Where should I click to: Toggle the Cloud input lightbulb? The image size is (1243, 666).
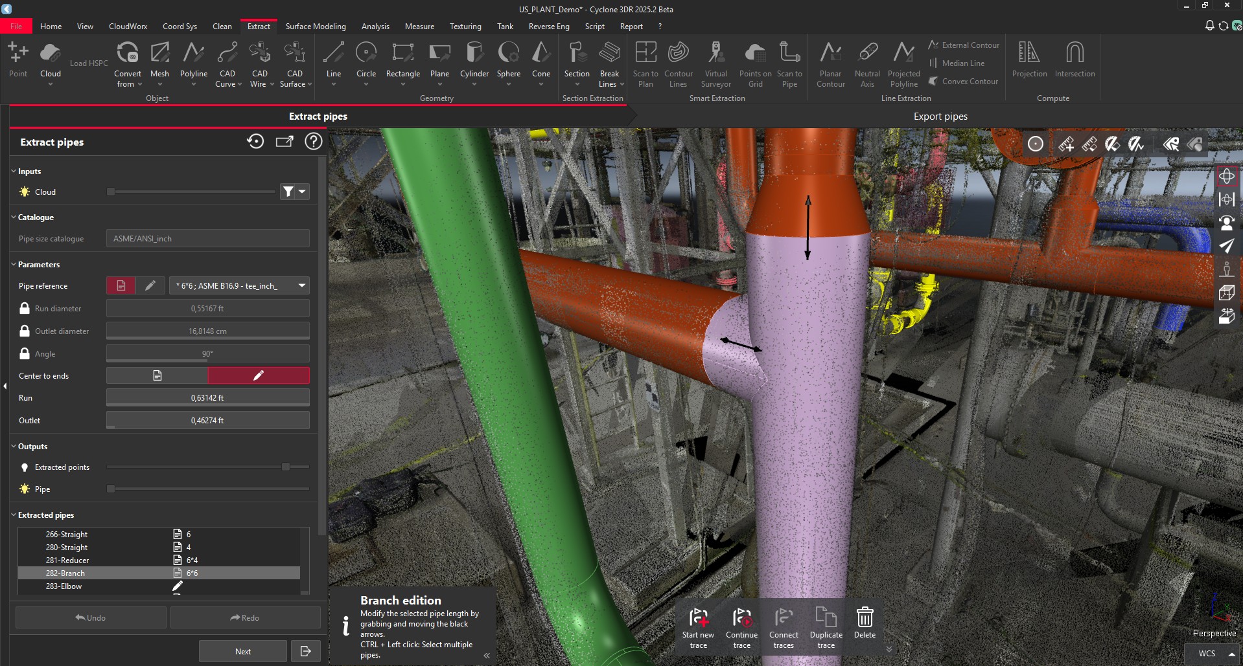point(24,192)
